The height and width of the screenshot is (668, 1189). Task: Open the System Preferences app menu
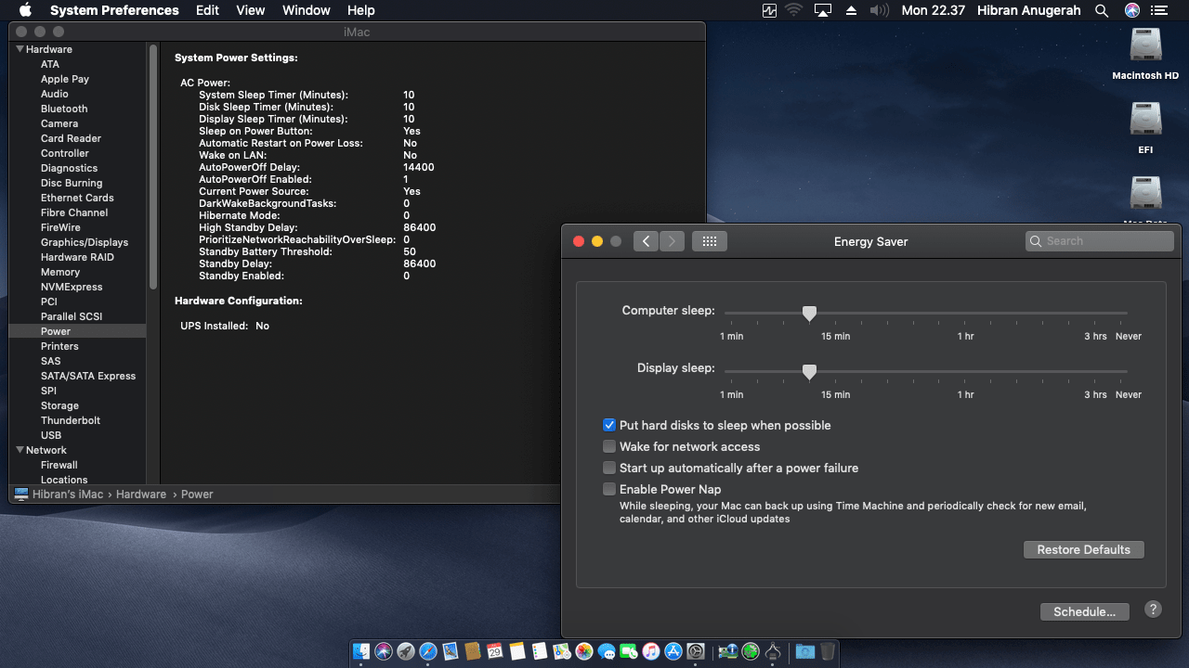click(114, 10)
